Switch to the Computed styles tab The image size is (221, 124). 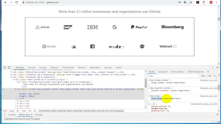(x=163, y=72)
